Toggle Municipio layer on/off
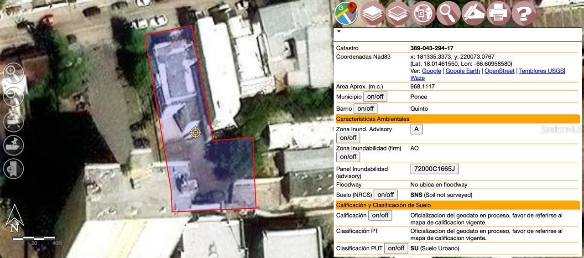 coord(375,97)
